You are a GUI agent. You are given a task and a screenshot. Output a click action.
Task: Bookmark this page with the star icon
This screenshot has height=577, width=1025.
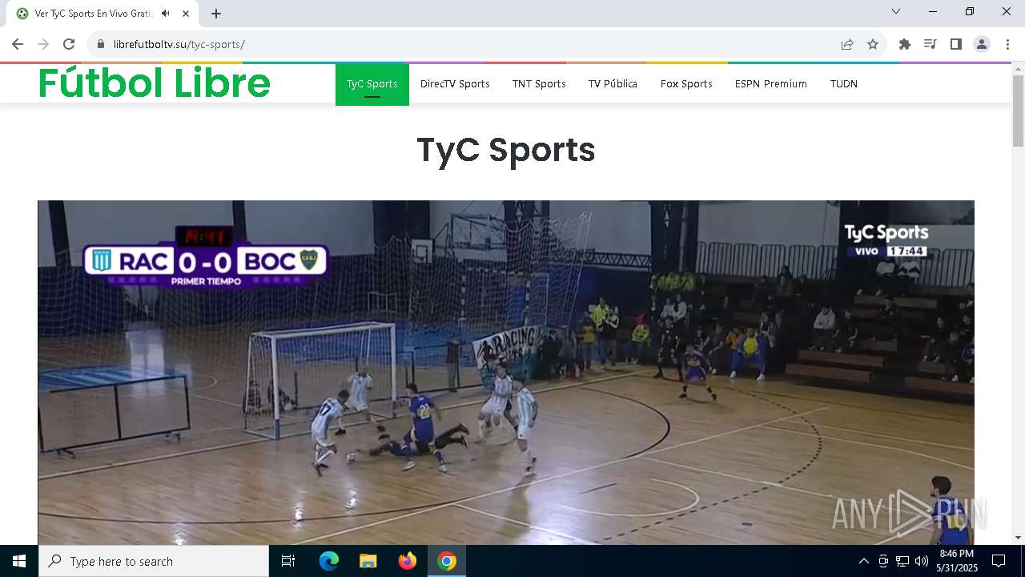[873, 44]
